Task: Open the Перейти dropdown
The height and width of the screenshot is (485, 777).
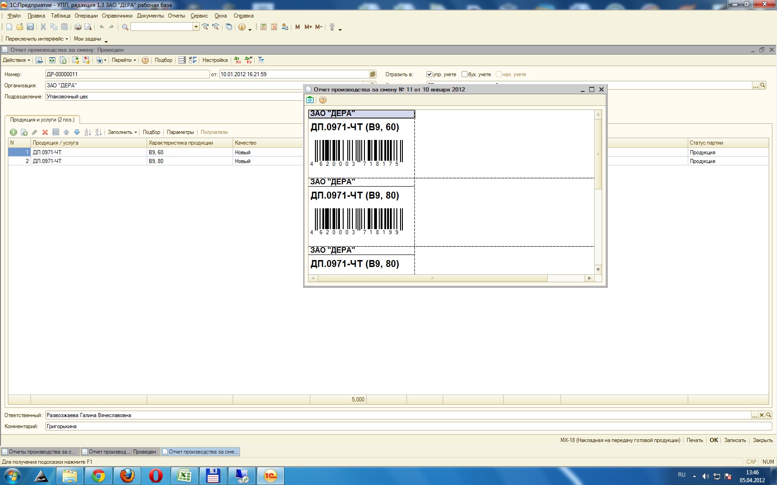Action: (x=123, y=60)
